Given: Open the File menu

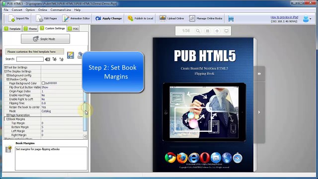Looking at the screenshot, I should (x=6, y=10).
